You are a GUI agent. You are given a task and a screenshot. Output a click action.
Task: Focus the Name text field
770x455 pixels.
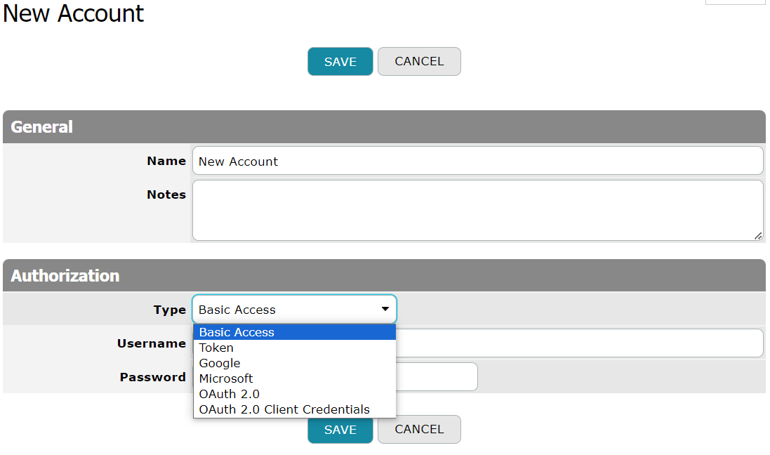[477, 161]
